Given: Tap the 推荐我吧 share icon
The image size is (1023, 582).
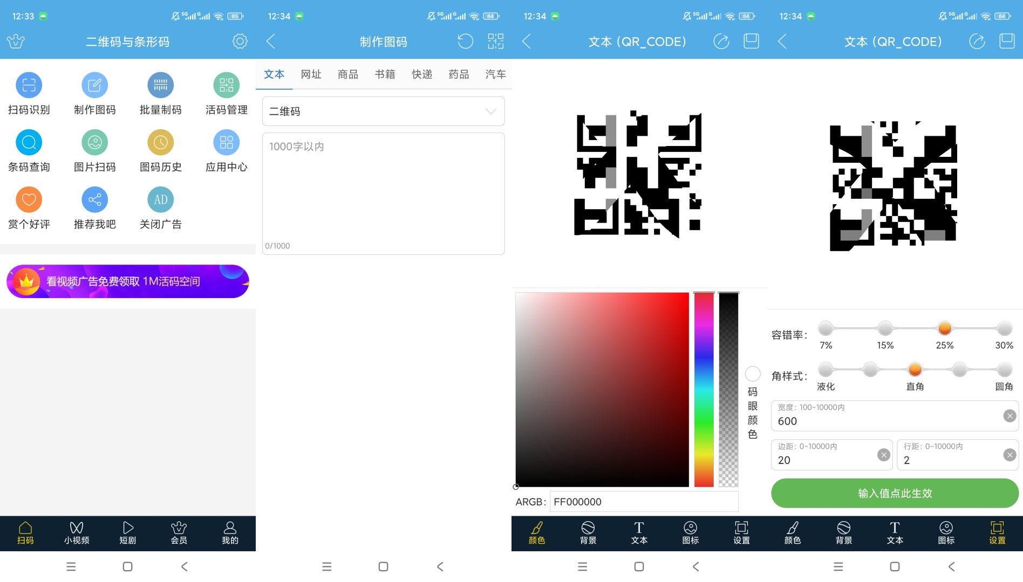Looking at the screenshot, I should click(95, 199).
